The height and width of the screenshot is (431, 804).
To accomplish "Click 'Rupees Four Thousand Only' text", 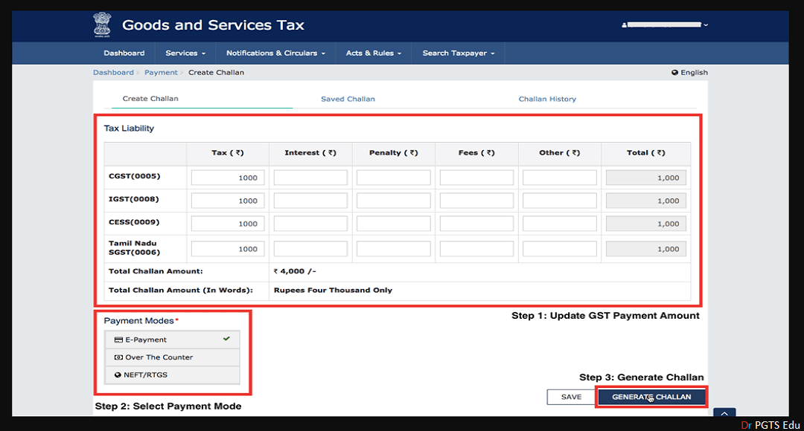I will [x=333, y=291].
